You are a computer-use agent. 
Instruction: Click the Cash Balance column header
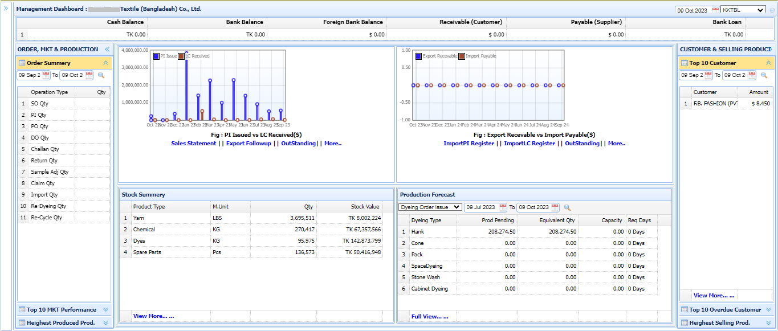87,22
